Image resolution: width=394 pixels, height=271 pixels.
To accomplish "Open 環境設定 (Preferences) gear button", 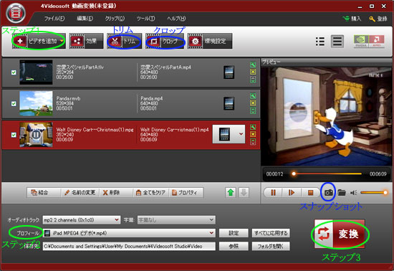I will click(x=210, y=41).
